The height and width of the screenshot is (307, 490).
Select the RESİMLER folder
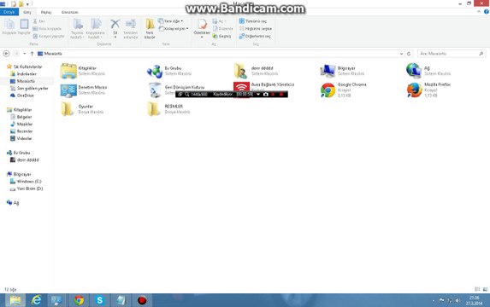click(x=168, y=109)
